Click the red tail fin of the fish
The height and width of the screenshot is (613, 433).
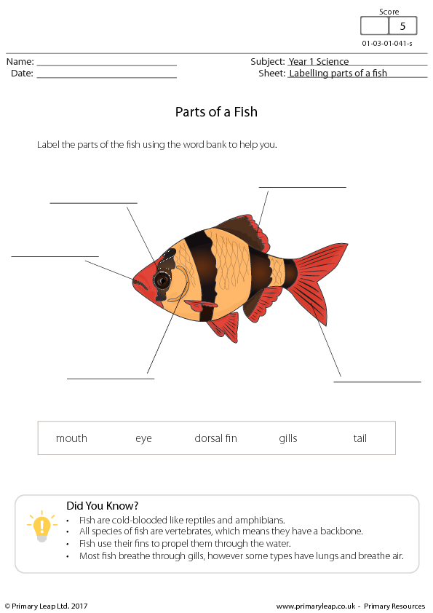point(319,282)
